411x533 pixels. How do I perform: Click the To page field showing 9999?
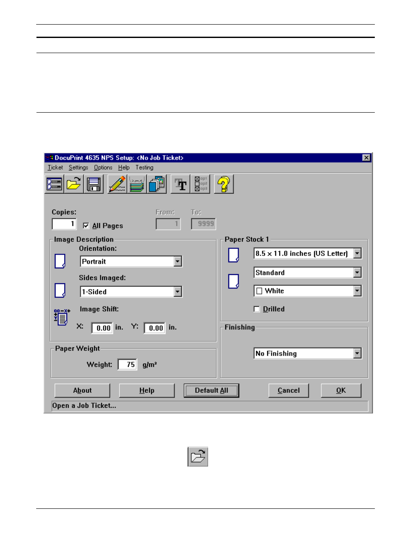click(204, 224)
